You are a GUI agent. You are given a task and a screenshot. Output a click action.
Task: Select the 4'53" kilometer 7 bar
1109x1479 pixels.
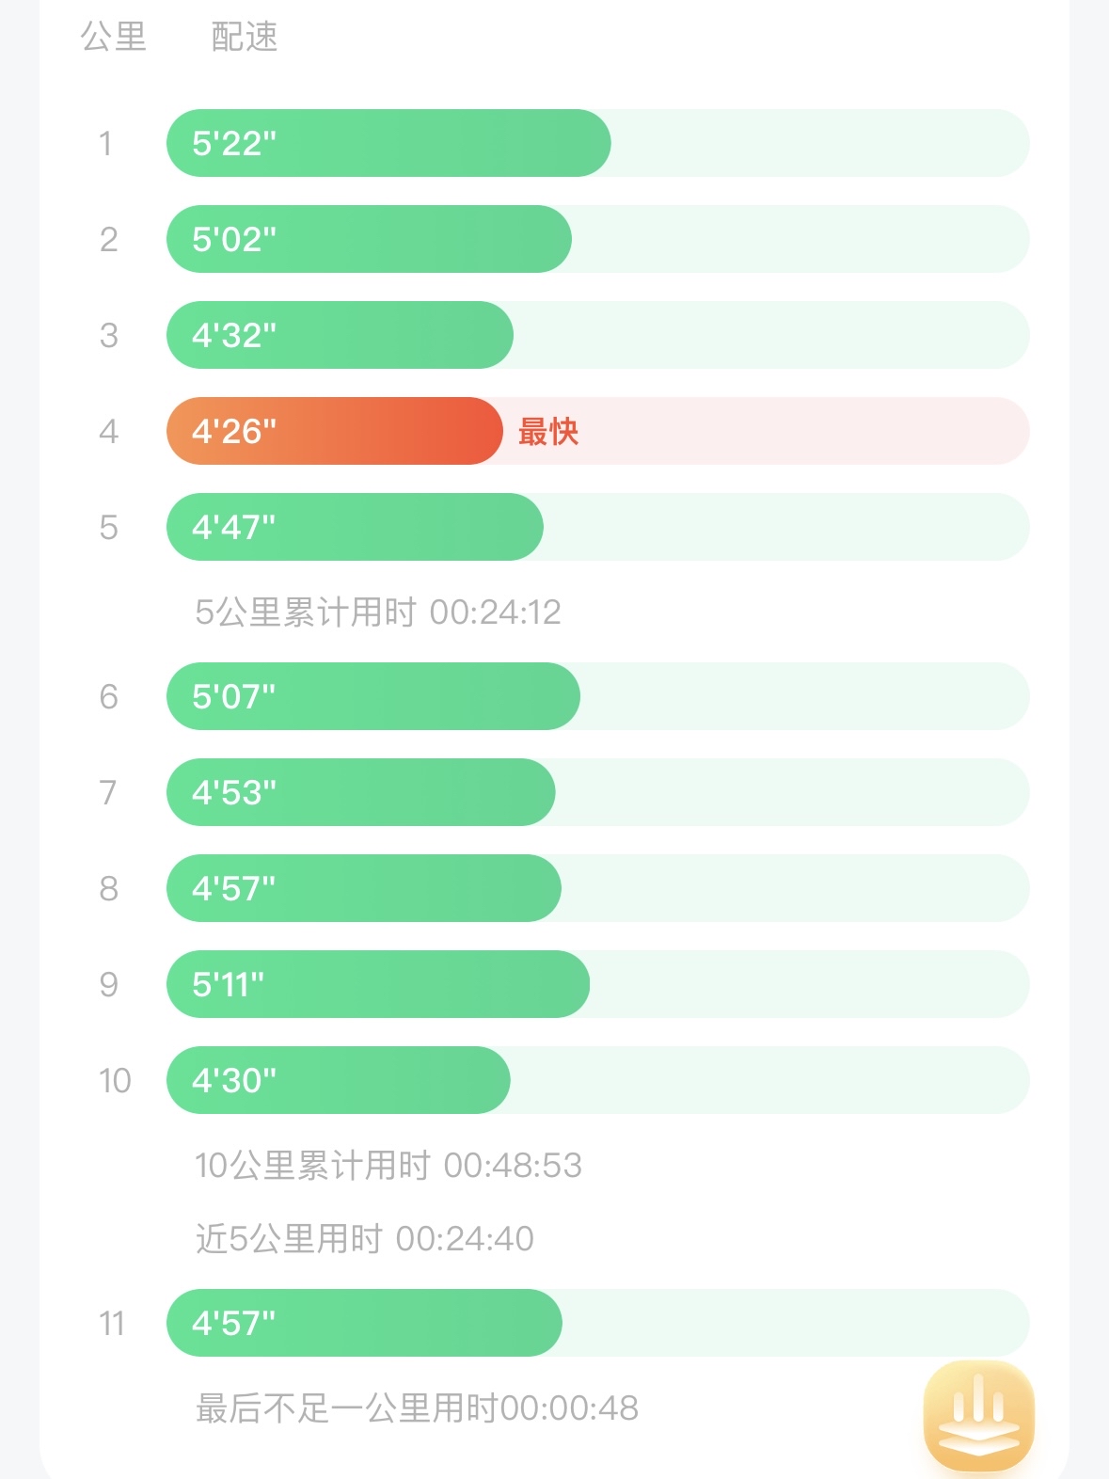click(360, 792)
